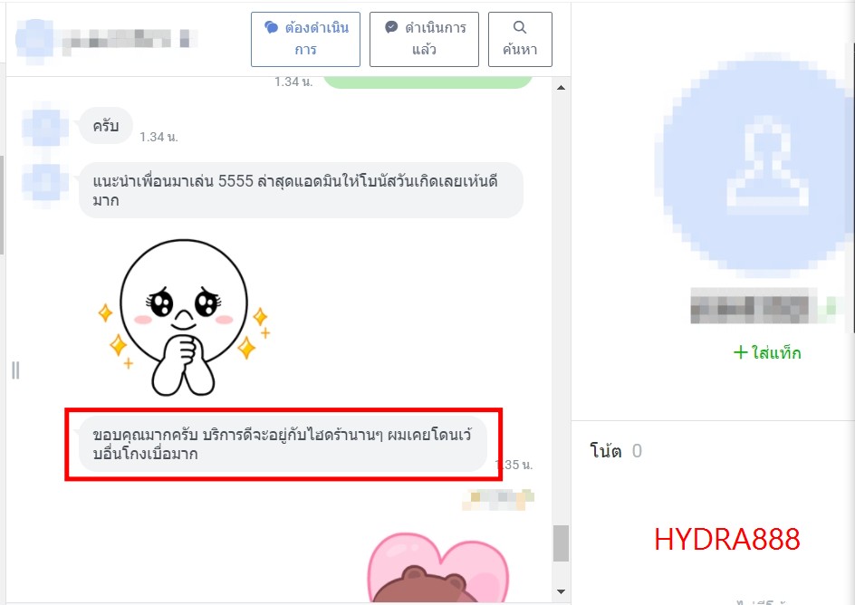Click the pink heart bear sticker
This screenshot has width=855, height=605.
coord(437,566)
